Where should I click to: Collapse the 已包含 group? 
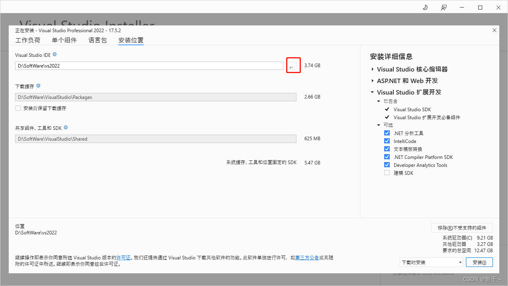point(379,101)
